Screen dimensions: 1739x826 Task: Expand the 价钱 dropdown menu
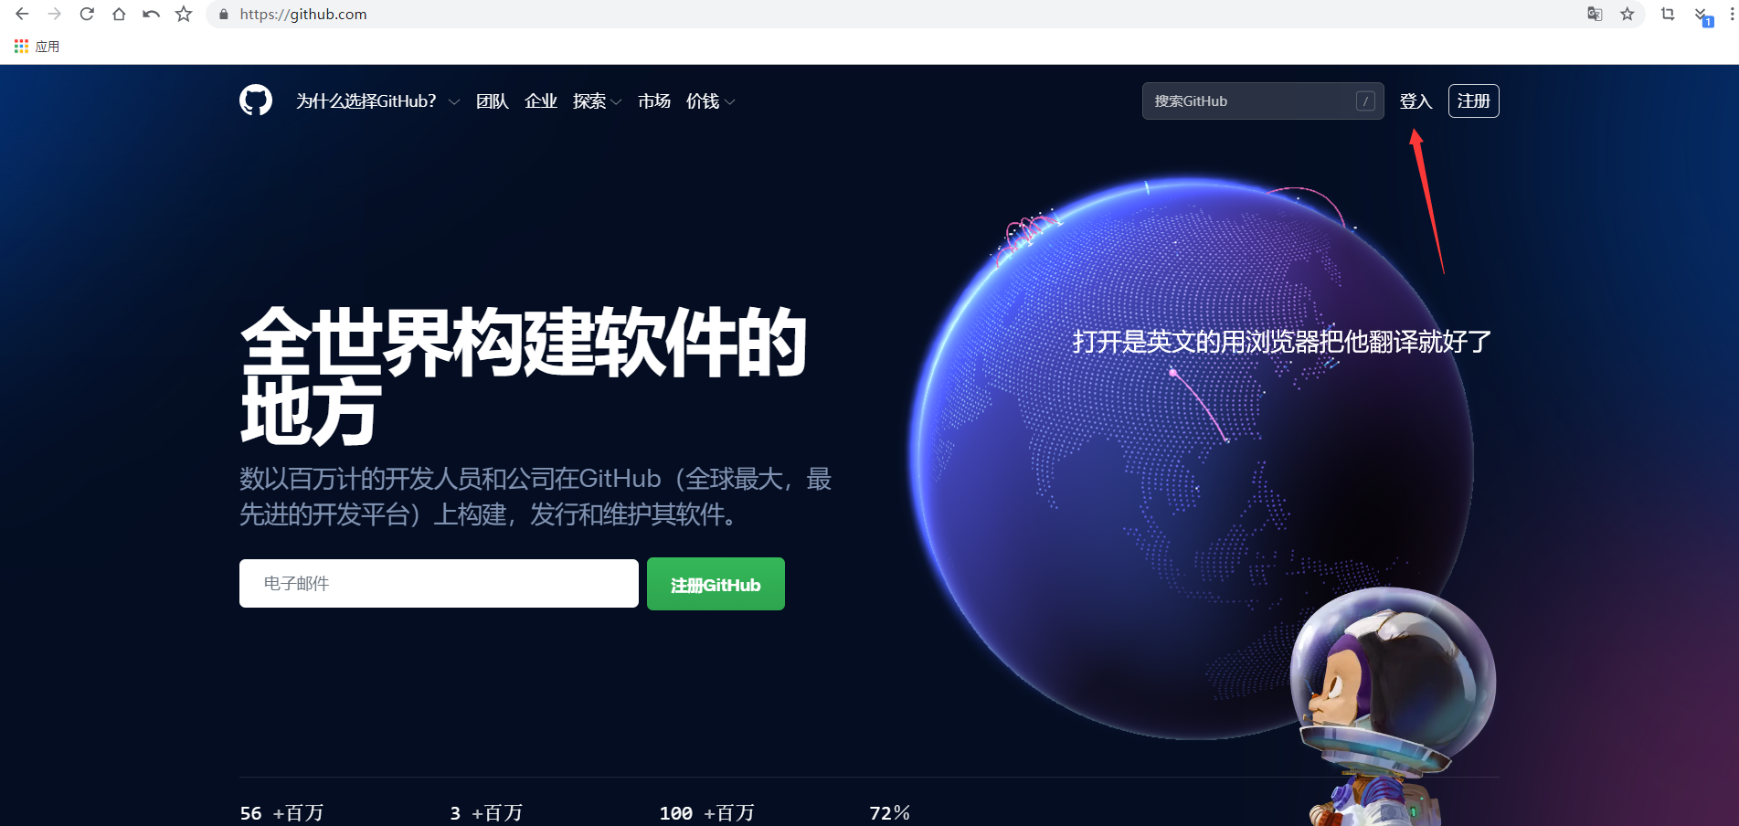tap(710, 101)
